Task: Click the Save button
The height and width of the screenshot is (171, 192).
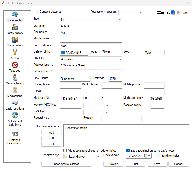Action: [157, 164]
